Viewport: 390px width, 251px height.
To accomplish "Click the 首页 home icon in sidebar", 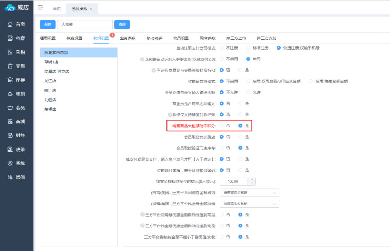I will tap(10, 24).
